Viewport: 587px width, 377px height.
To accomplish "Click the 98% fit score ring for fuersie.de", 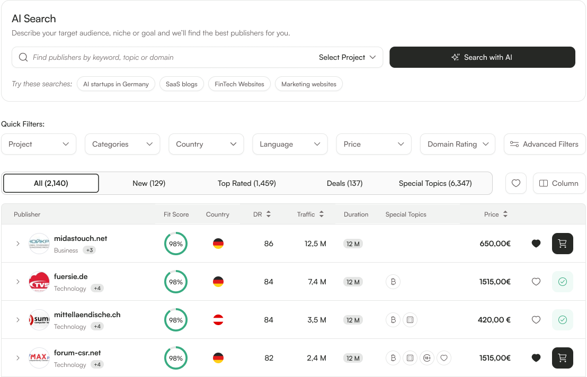I will click(x=175, y=282).
